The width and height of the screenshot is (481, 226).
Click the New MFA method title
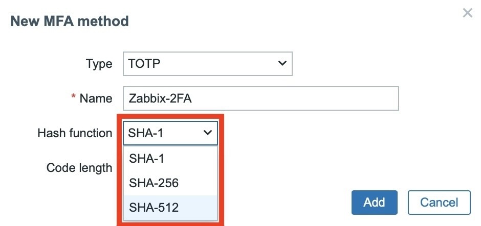pos(70,21)
